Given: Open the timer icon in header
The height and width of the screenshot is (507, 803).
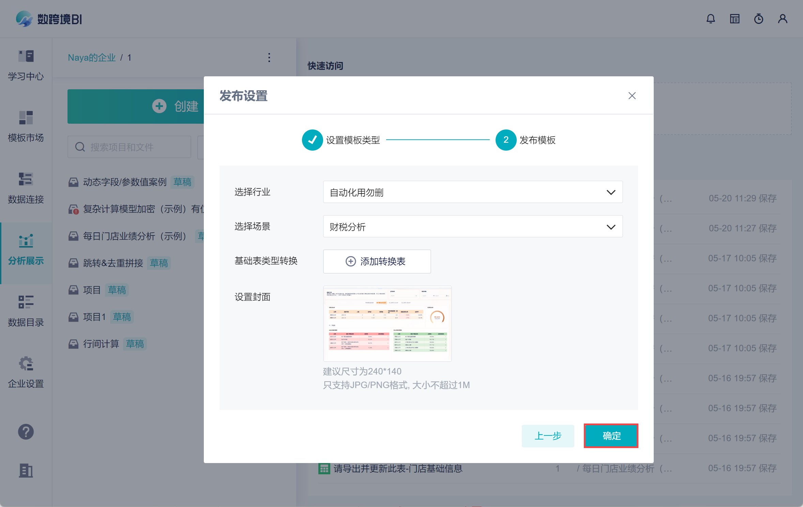Looking at the screenshot, I should pos(758,19).
